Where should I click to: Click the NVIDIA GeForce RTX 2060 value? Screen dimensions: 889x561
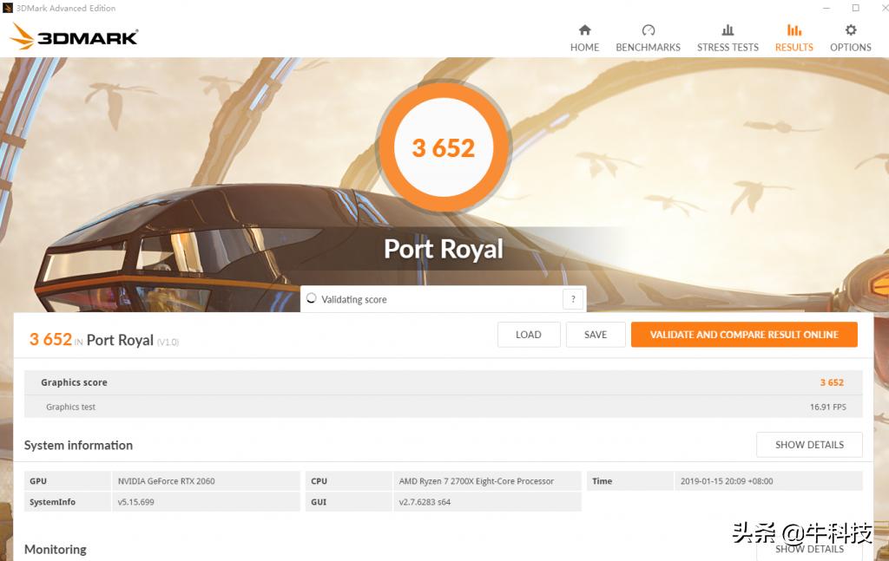[166, 481]
